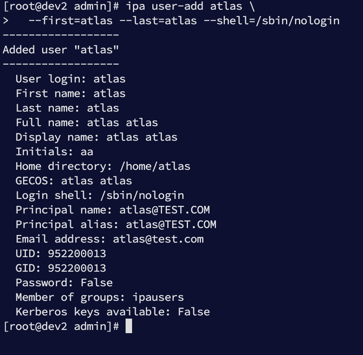Click the 'Principal name' value atlas@TEST.COM
This screenshot has height=355, width=363.
click(164, 210)
